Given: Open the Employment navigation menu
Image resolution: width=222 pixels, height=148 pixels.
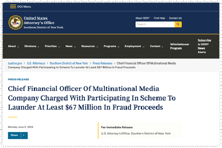Looking at the screenshot, I should [134, 46].
